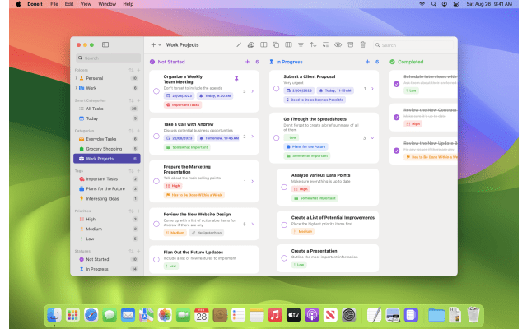Select All Tasks smart category

tap(107, 109)
